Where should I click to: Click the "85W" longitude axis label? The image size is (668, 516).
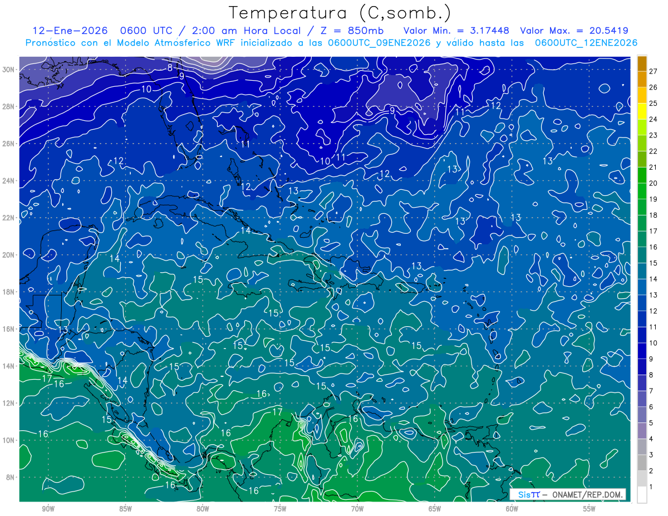click(125, 509)
